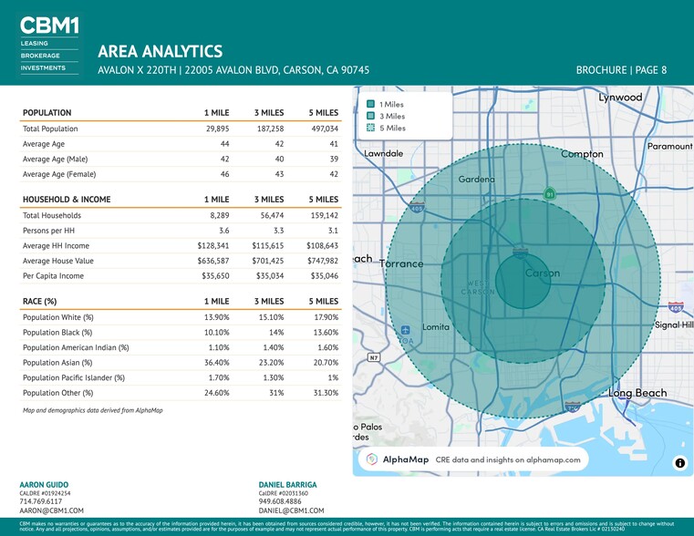The image size is (694, 536).
Task: Click the Compton label on the map
Action: (x=582, y=154)
